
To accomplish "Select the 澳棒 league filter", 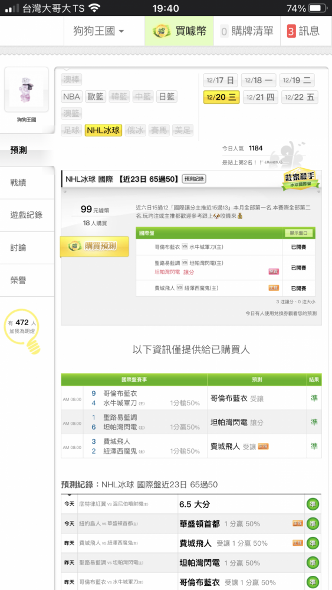I will click(71, 80).
